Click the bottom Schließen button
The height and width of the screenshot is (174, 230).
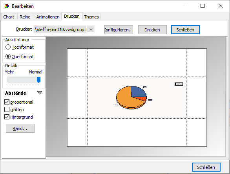pos(206,167)
